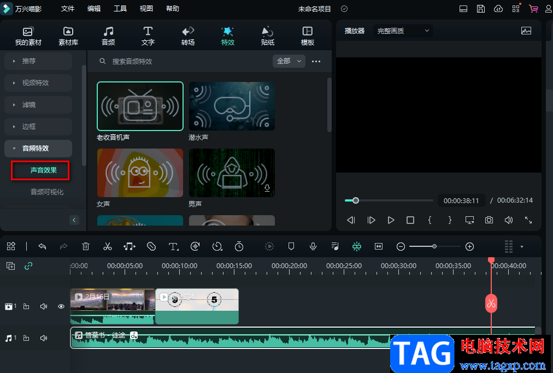Viewport: 553px width, 373px height.
Task: Open the 工具 menu
Action: (x=120, y=8)
